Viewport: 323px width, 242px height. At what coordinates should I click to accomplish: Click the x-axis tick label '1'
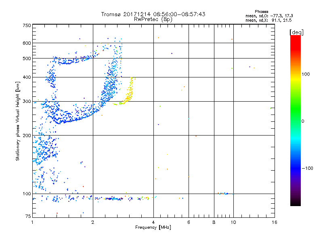pyautogui.click(x=32, y=222)
